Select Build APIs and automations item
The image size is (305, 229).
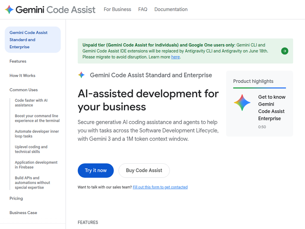[32, 182]
